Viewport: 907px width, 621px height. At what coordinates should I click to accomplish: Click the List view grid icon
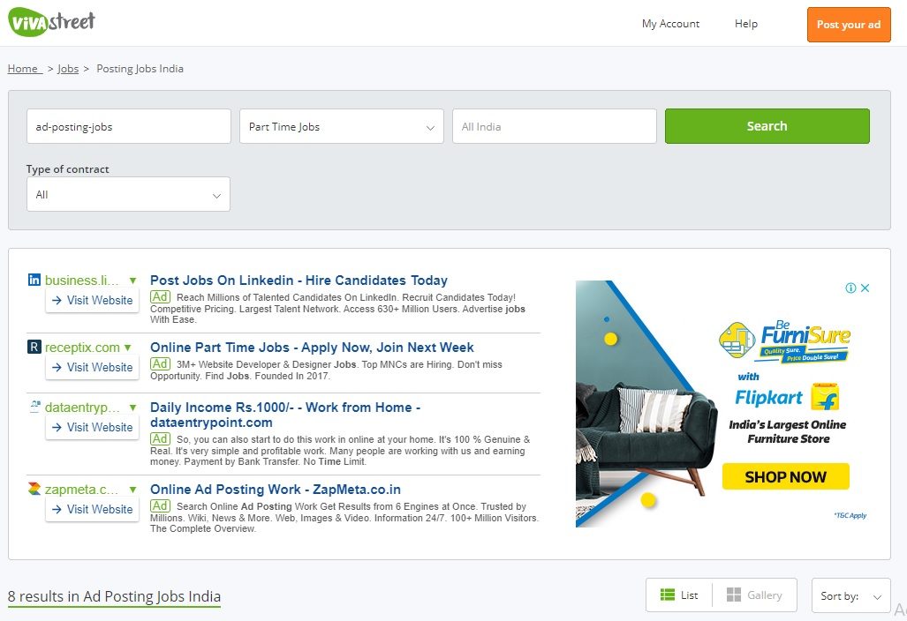(668, 595)
